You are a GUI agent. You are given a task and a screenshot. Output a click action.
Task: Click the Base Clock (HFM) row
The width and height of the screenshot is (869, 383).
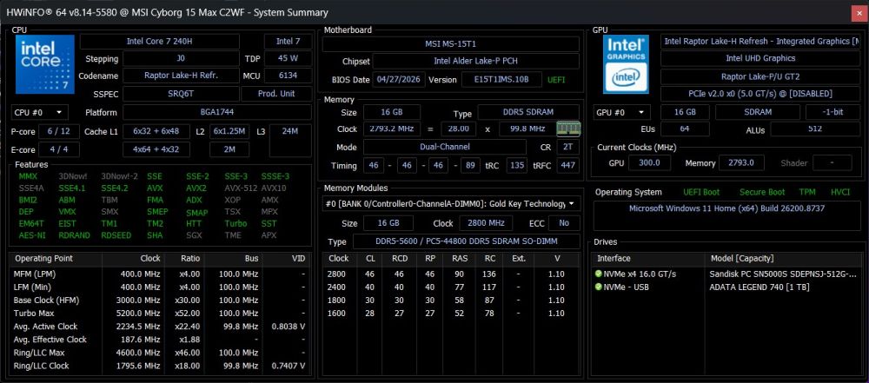pyautogui.click(x=160, y=300)
